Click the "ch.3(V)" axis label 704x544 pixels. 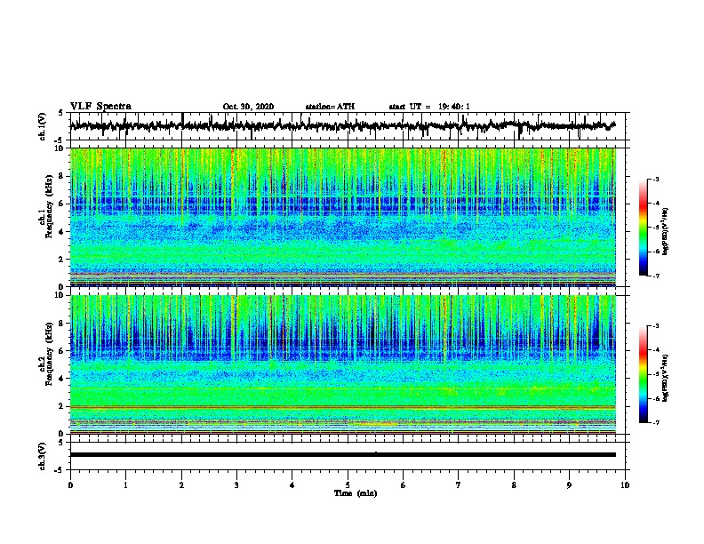pos(43,456)
